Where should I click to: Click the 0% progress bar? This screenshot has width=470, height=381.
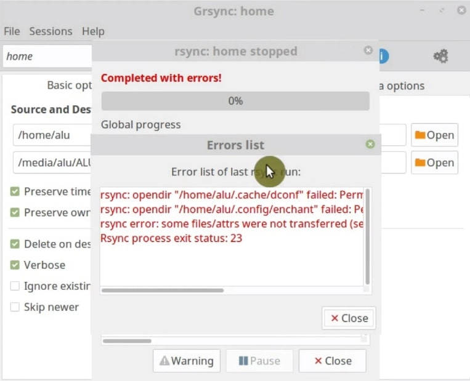pyautogui.click(x=235, y=101)
